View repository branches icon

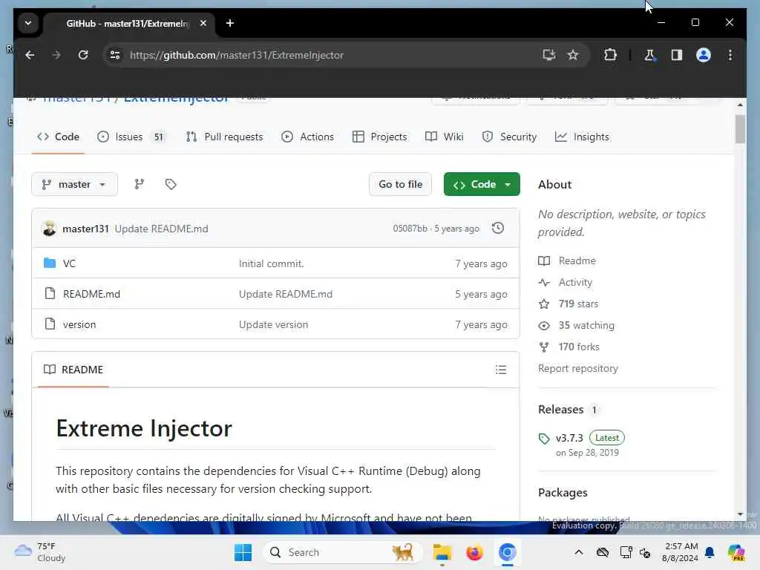(139, 184)
